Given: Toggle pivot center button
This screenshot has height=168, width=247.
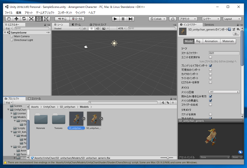Looking at the screenshot, I should tap(62, 19).
